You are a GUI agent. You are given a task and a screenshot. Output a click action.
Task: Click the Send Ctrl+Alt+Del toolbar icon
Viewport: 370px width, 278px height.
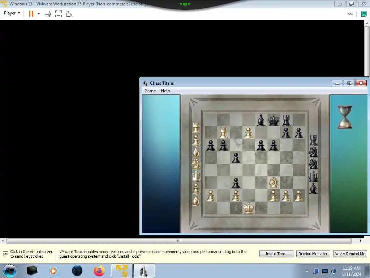click(48, 14)
